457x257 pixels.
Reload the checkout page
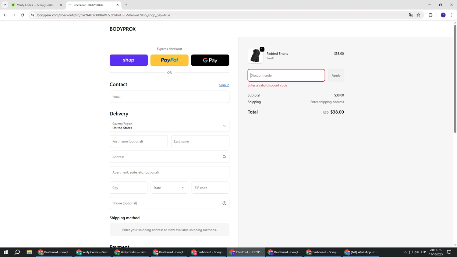22,15
